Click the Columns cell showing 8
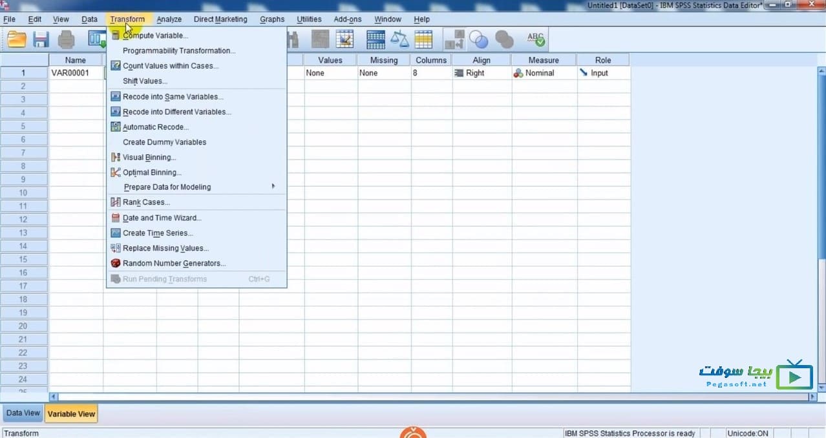826x438 pixels. tap(432, 73)
